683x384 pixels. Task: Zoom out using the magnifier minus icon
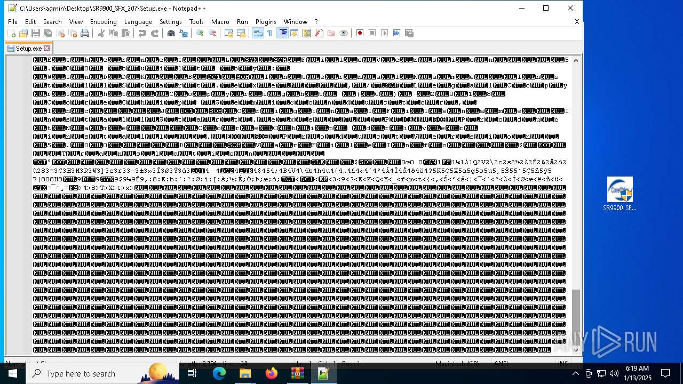[212, 33]
